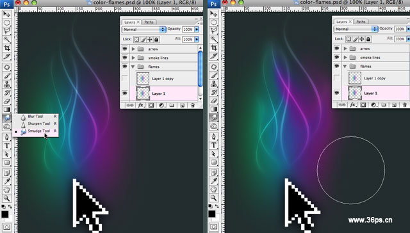Expand arrow group in left Layers panel
The image size is (410, 233).
[x=133, y=49]
